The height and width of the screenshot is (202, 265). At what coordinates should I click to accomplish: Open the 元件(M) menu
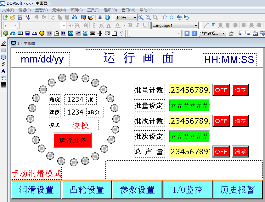pyautogui.click(x=59, y=10)
